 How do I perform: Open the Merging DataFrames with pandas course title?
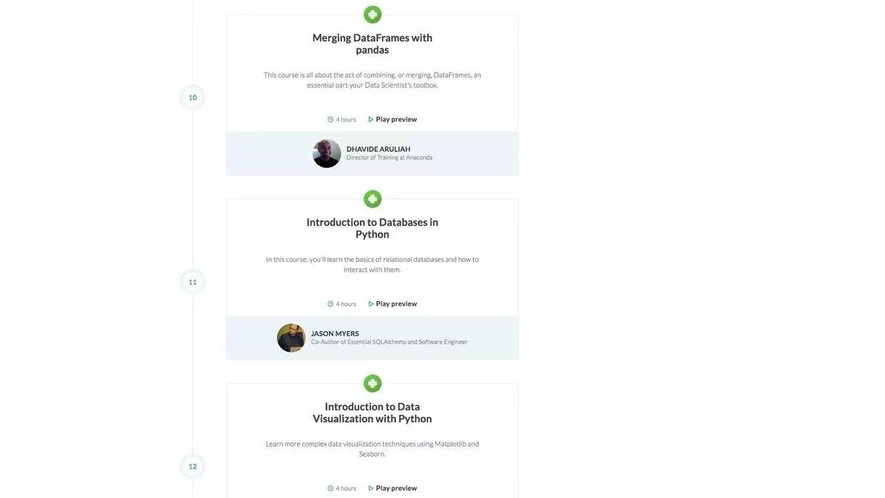pos(373,44)
